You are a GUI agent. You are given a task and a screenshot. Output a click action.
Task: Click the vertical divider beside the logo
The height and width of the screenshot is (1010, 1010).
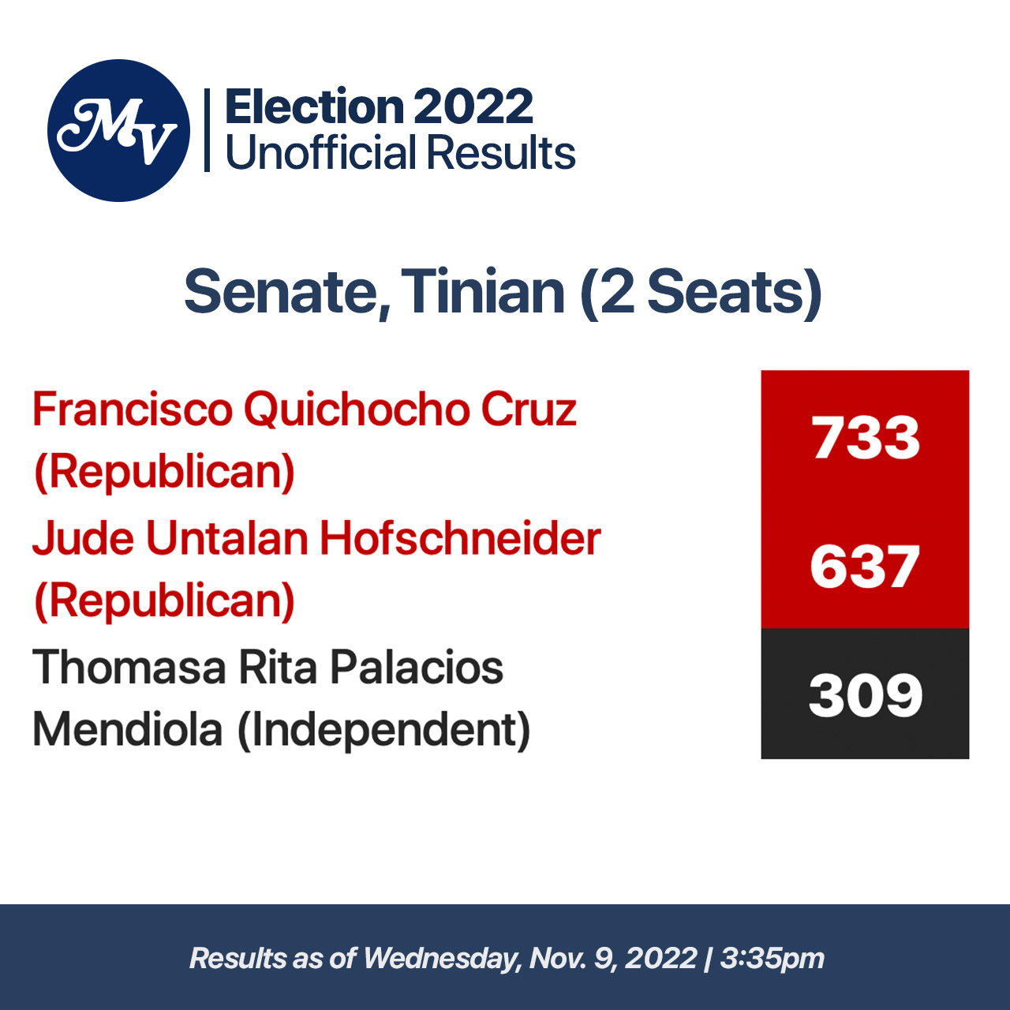click(x=207, y=130)
